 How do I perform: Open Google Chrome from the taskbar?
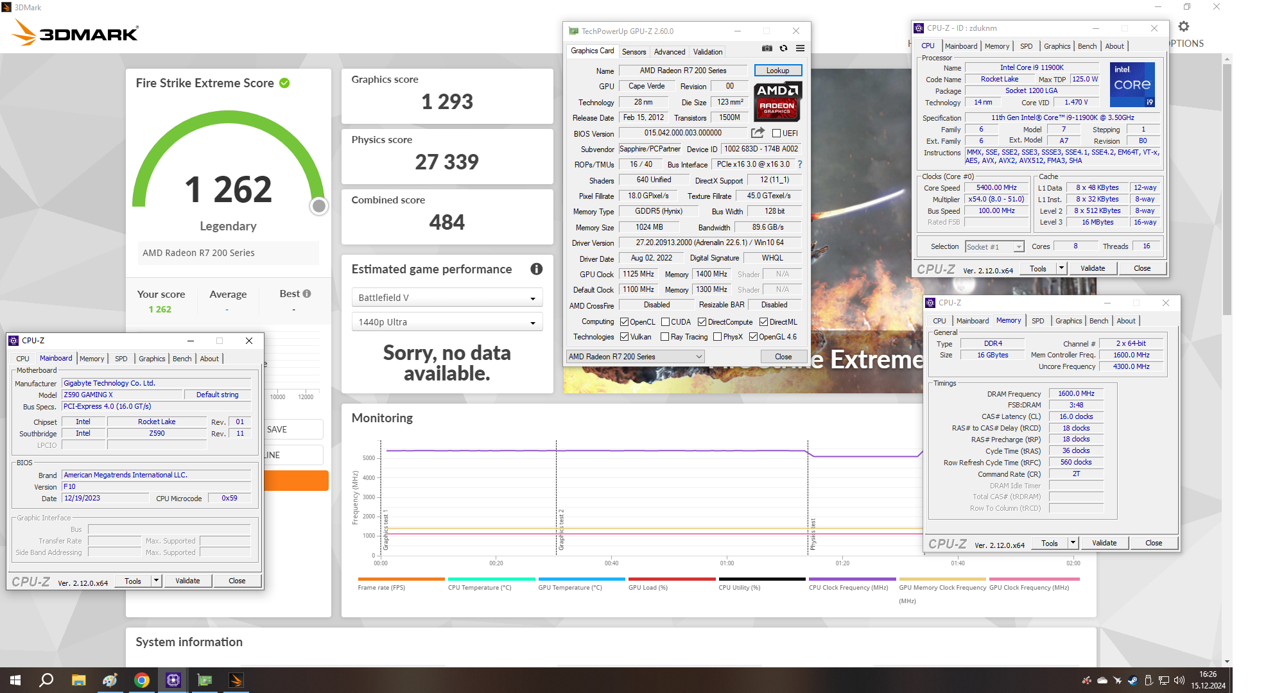[x=142, y=680]
